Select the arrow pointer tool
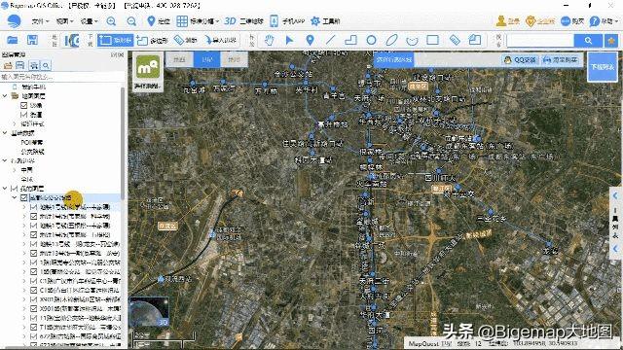 pos(290,40)
